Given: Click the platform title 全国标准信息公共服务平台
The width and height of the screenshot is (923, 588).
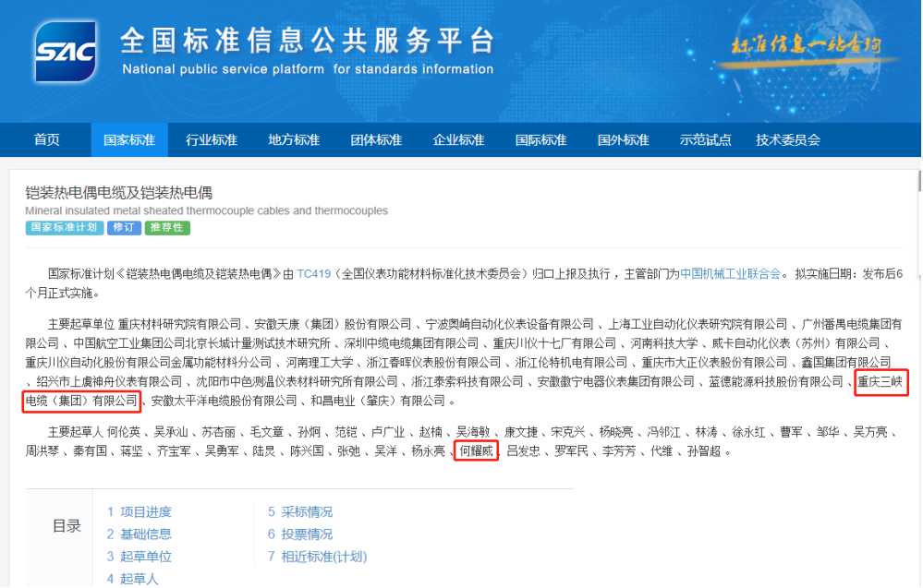Looking at the screenshot, I should tap(308, 41).
